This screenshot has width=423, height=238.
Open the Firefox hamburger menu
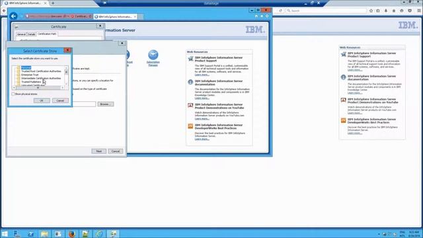pos(418,11)
